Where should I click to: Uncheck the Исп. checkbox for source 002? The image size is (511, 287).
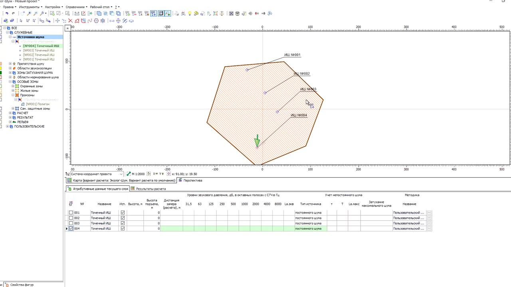coord(123,218)
